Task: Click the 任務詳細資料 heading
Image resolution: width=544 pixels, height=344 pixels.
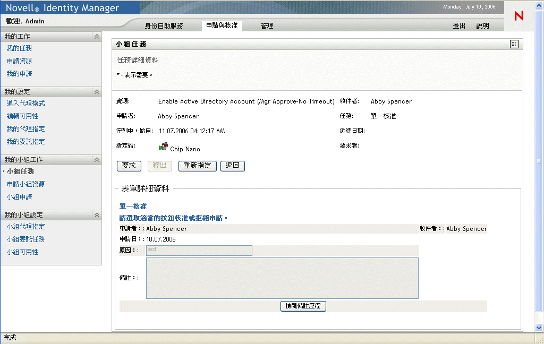Action: pyautogui.click(x=138, y=61)
